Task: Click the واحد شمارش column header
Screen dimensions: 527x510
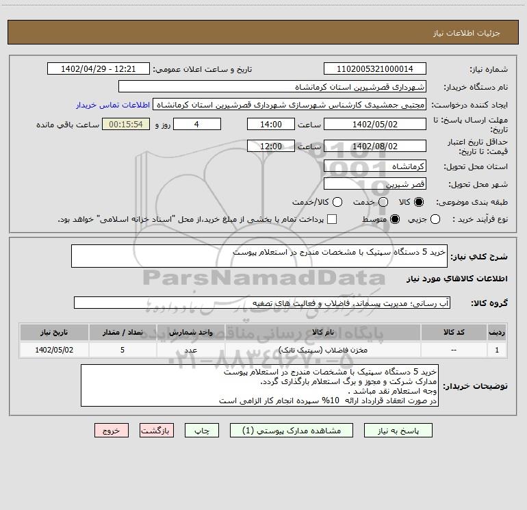Action: pyautogui.click(x=190, y=332)
